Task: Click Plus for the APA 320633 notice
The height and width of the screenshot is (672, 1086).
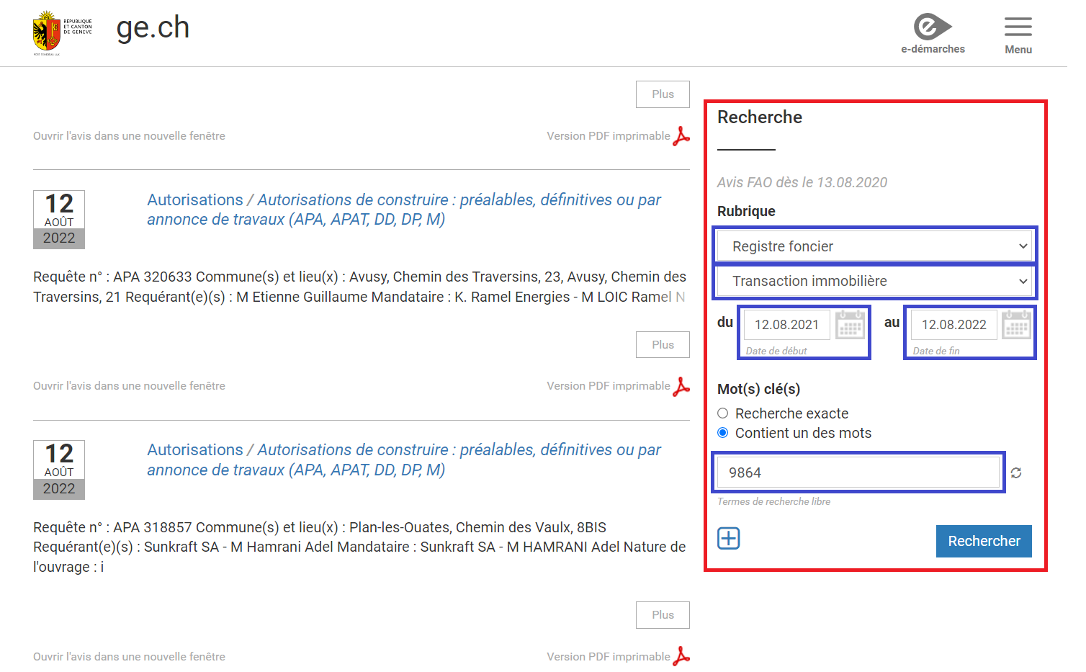Action: [x=663, y=345]
